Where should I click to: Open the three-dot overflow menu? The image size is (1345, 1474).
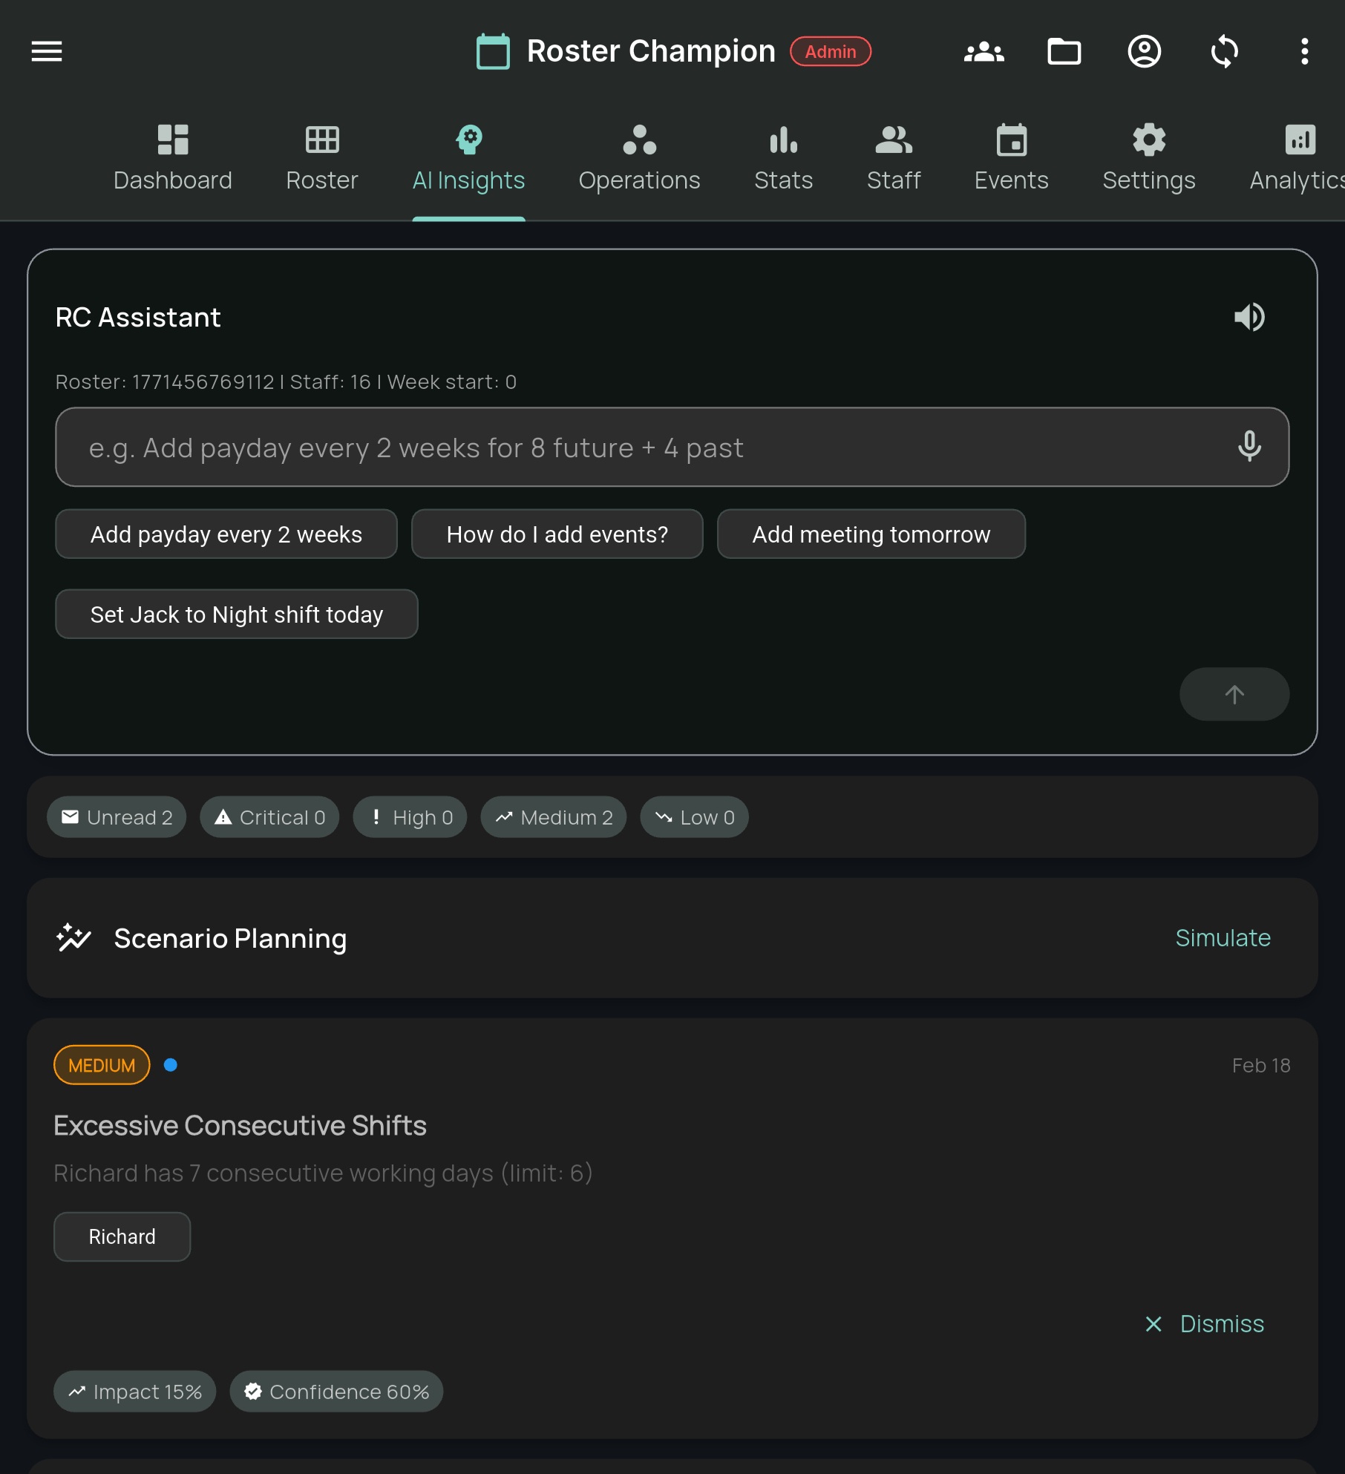point(1304,51)
